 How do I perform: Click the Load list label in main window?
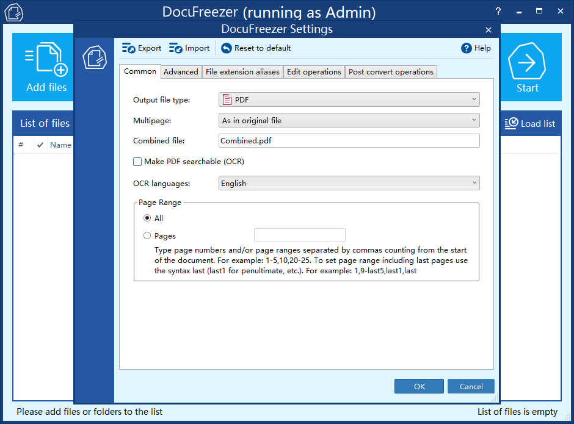click(538, 124)
